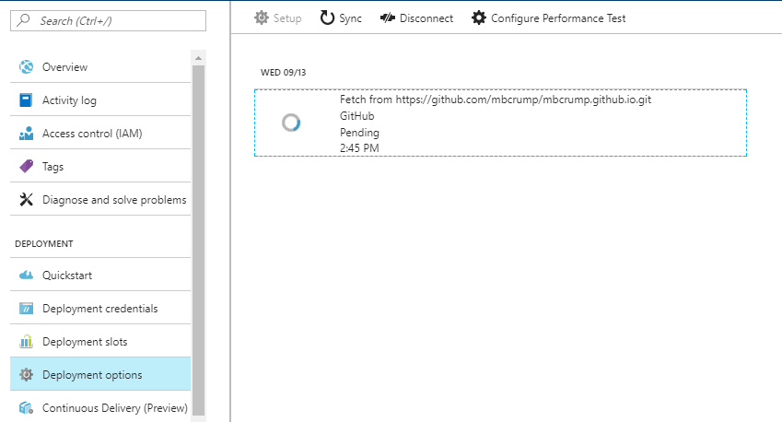Open the Deployment slots menu entry

(x=100, y=341)
